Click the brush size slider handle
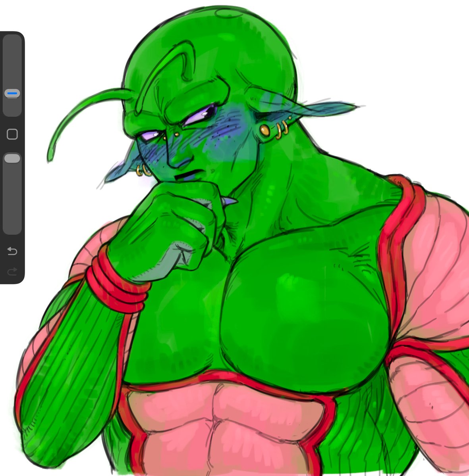This screenshot has width=469, height=476. coord(12,94)
